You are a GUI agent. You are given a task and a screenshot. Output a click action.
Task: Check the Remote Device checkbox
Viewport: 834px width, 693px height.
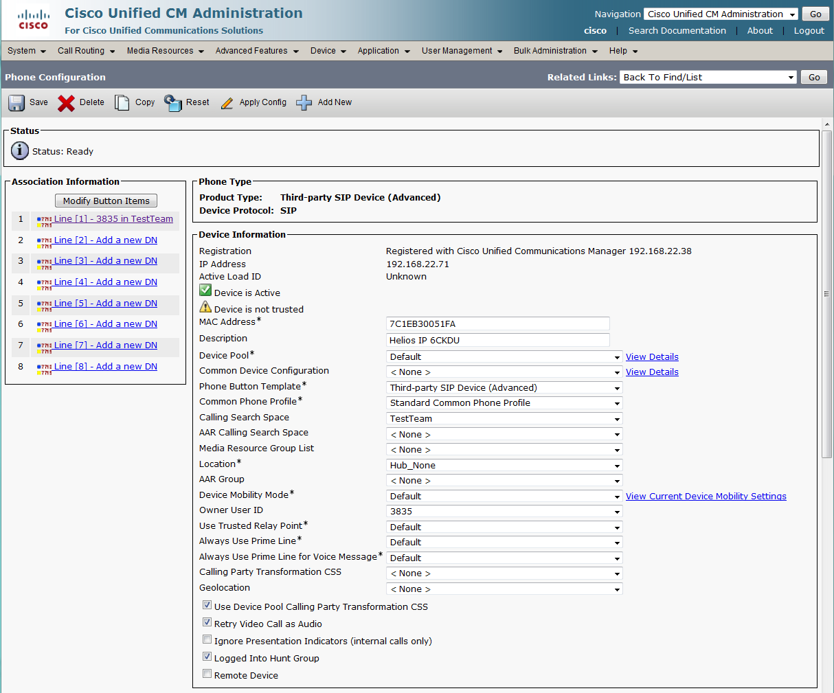tap(207, 674)
